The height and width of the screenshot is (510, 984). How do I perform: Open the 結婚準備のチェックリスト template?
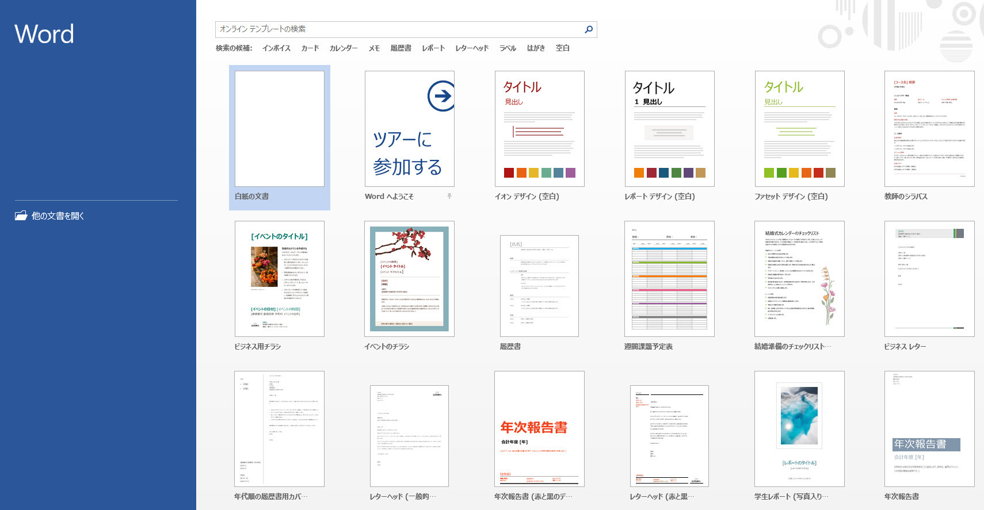(x=800, y=279)
